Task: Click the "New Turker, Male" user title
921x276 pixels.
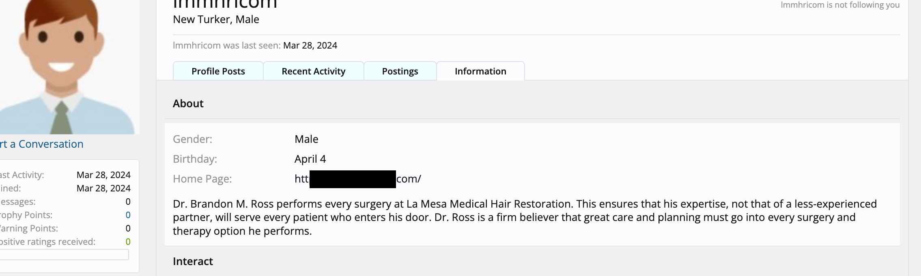Action: click(216, 19)
